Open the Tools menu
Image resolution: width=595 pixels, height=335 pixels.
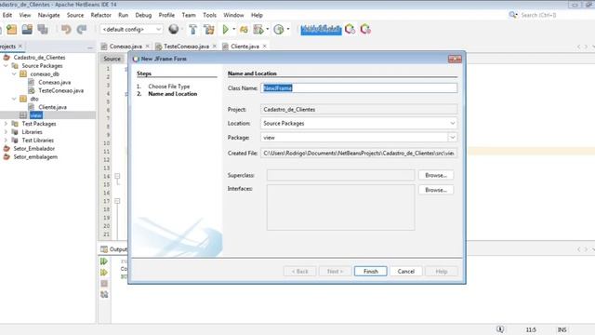click(x=209, y=15)
